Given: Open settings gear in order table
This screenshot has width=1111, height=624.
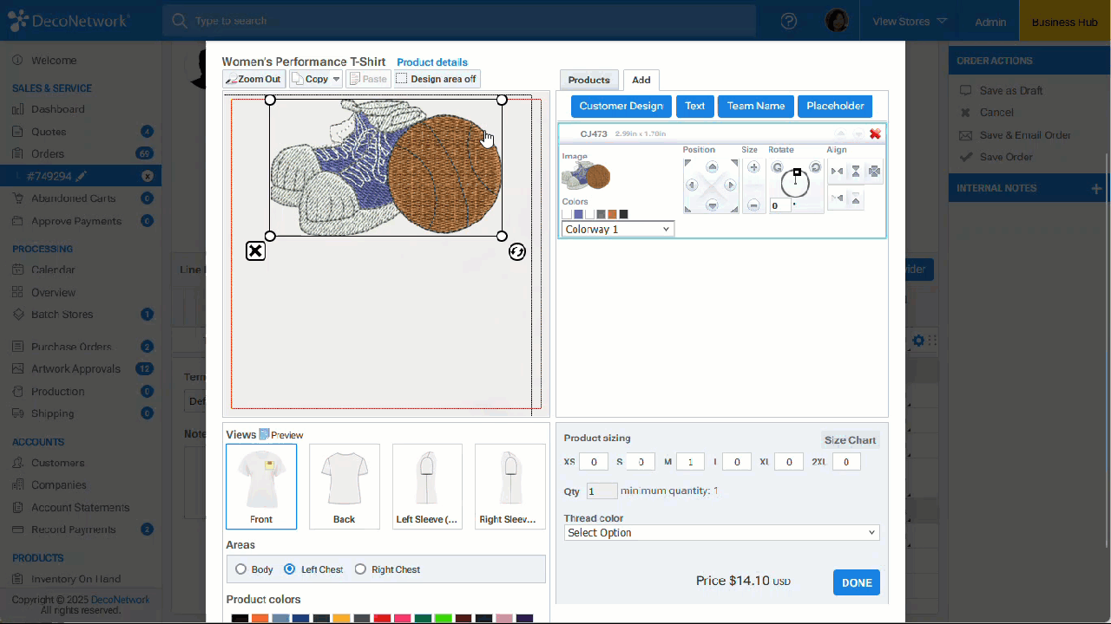Looking at the screenshot, I should pyautogui.click(x=918, y=341).
